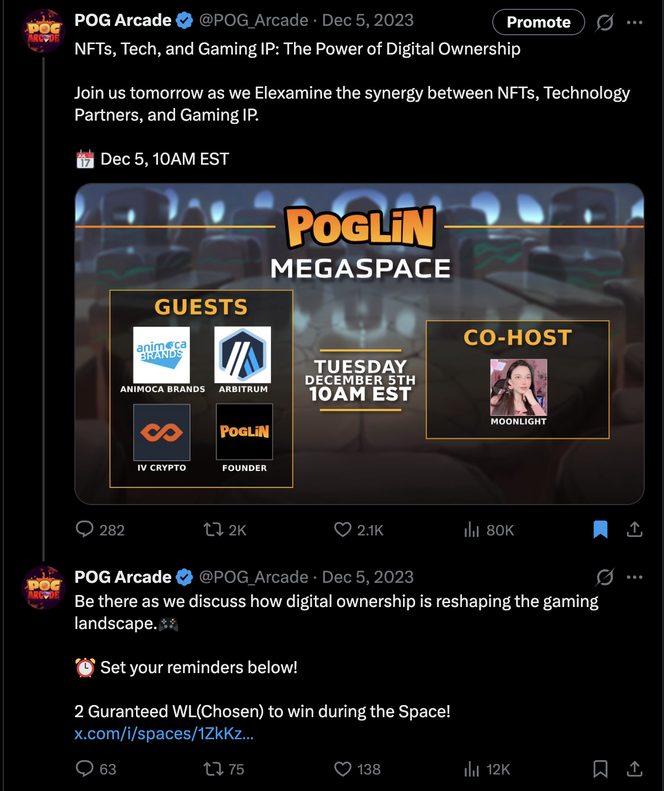The height and width of the screenshot is (791, 664).
Task: Share the second tweet
Action: (635, 768)
